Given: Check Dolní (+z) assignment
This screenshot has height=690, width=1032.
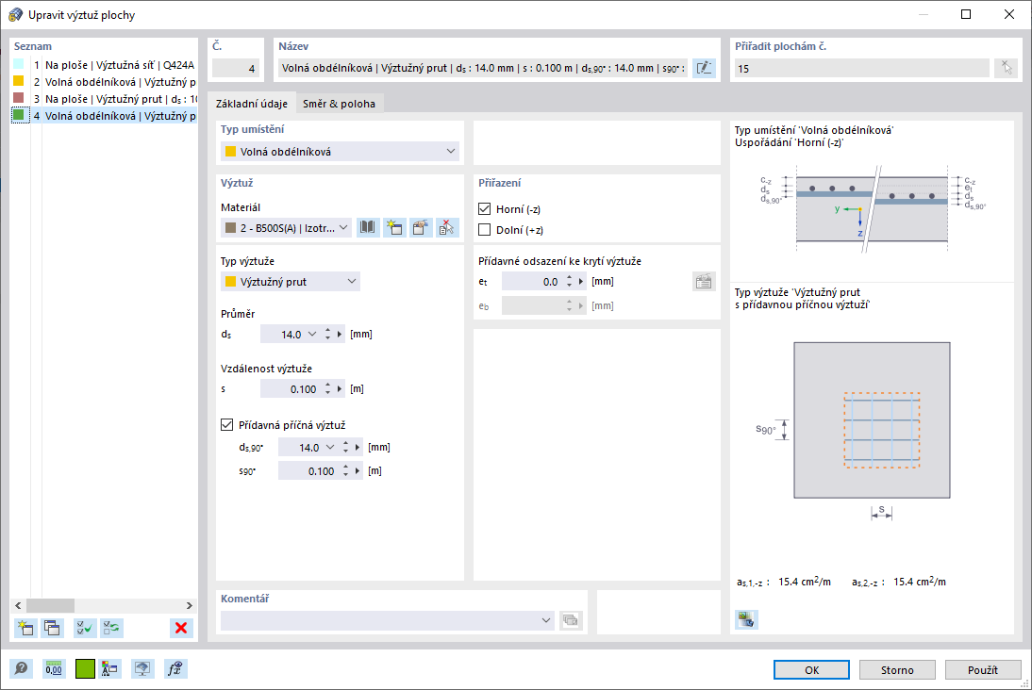Looking at the screenshot, I should point(485,230).
